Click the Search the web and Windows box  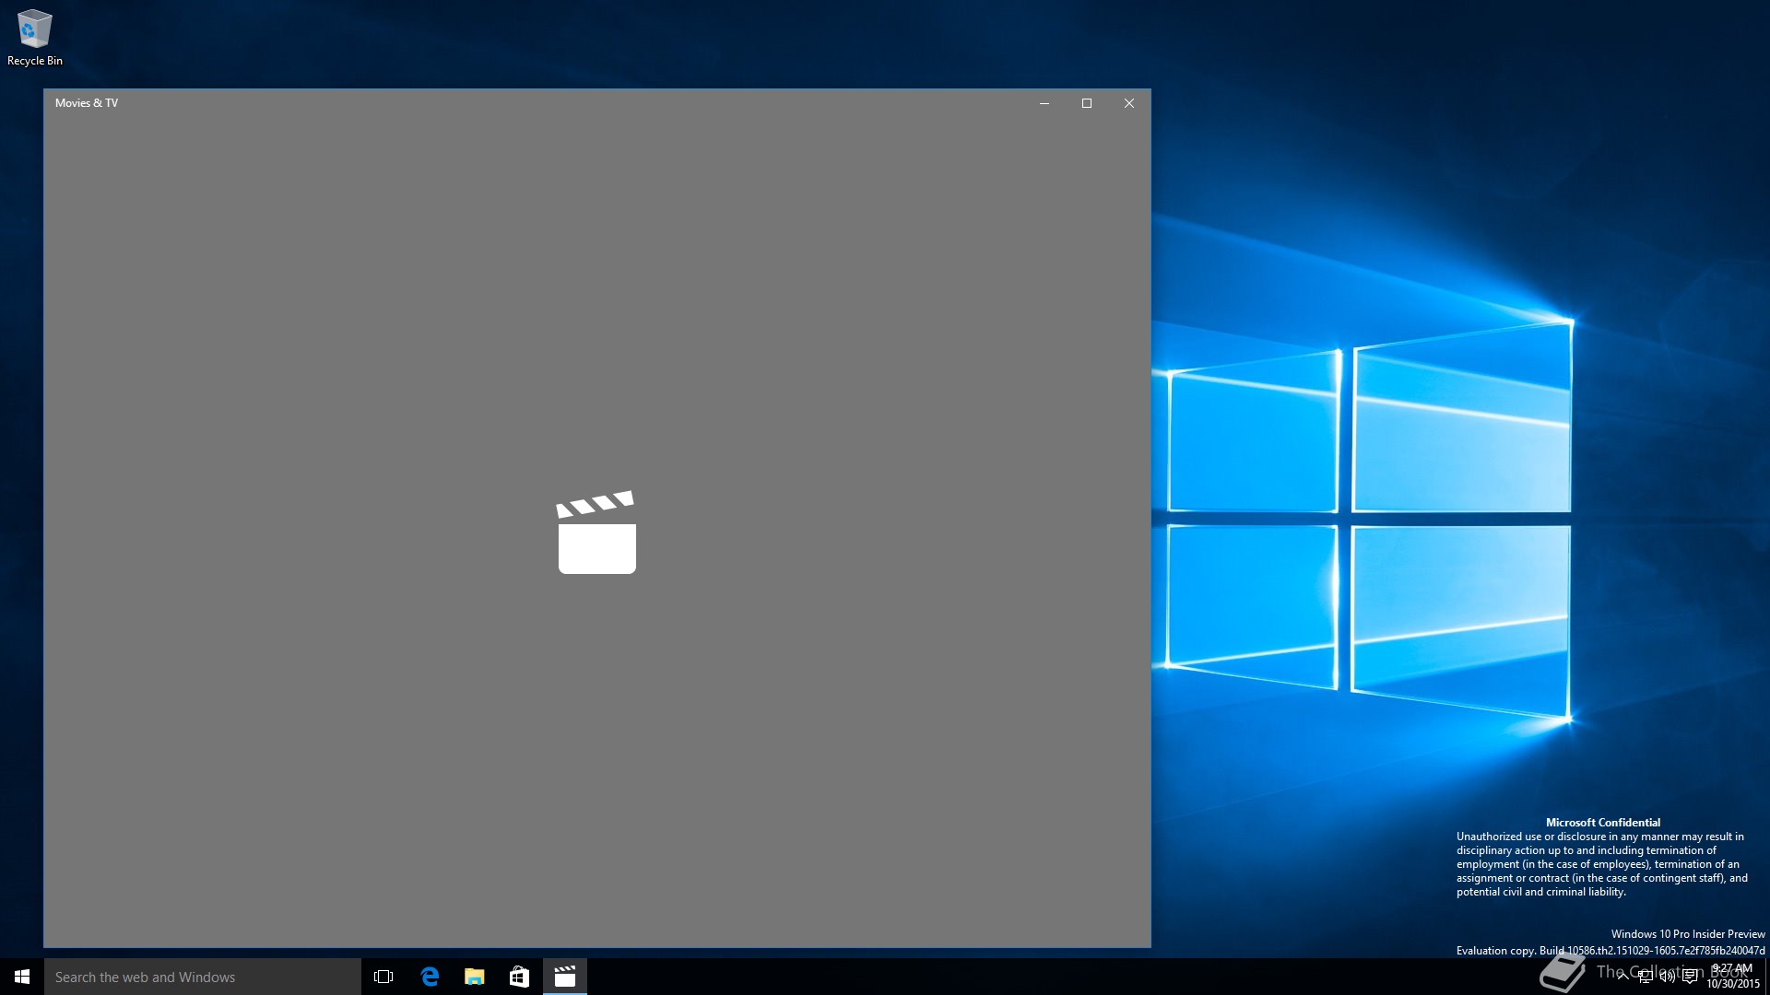coord(203,977)
